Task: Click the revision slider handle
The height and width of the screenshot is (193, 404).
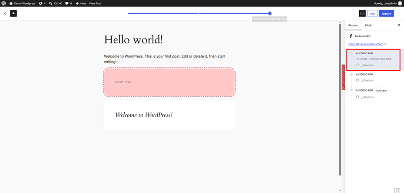Action: pyautogui.click(x=270, y=13)
